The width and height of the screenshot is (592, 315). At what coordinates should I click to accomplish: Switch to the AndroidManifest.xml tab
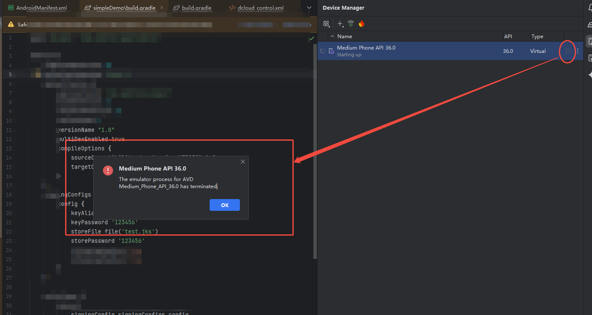coord(37,8)
